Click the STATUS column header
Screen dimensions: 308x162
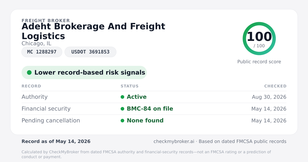130,86
